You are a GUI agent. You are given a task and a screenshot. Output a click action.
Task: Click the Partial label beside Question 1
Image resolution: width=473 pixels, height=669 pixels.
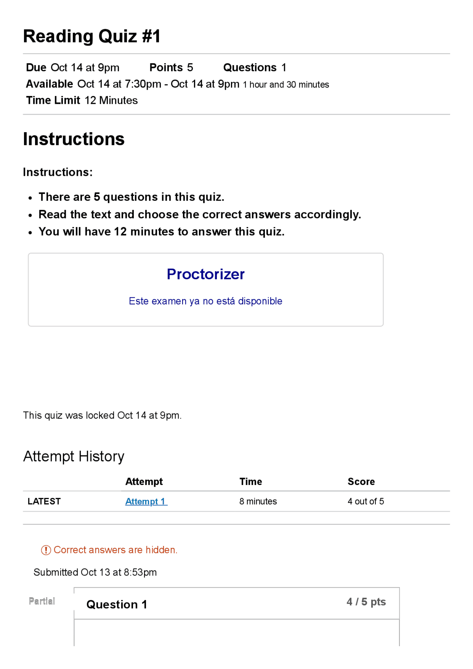(42, 601)
